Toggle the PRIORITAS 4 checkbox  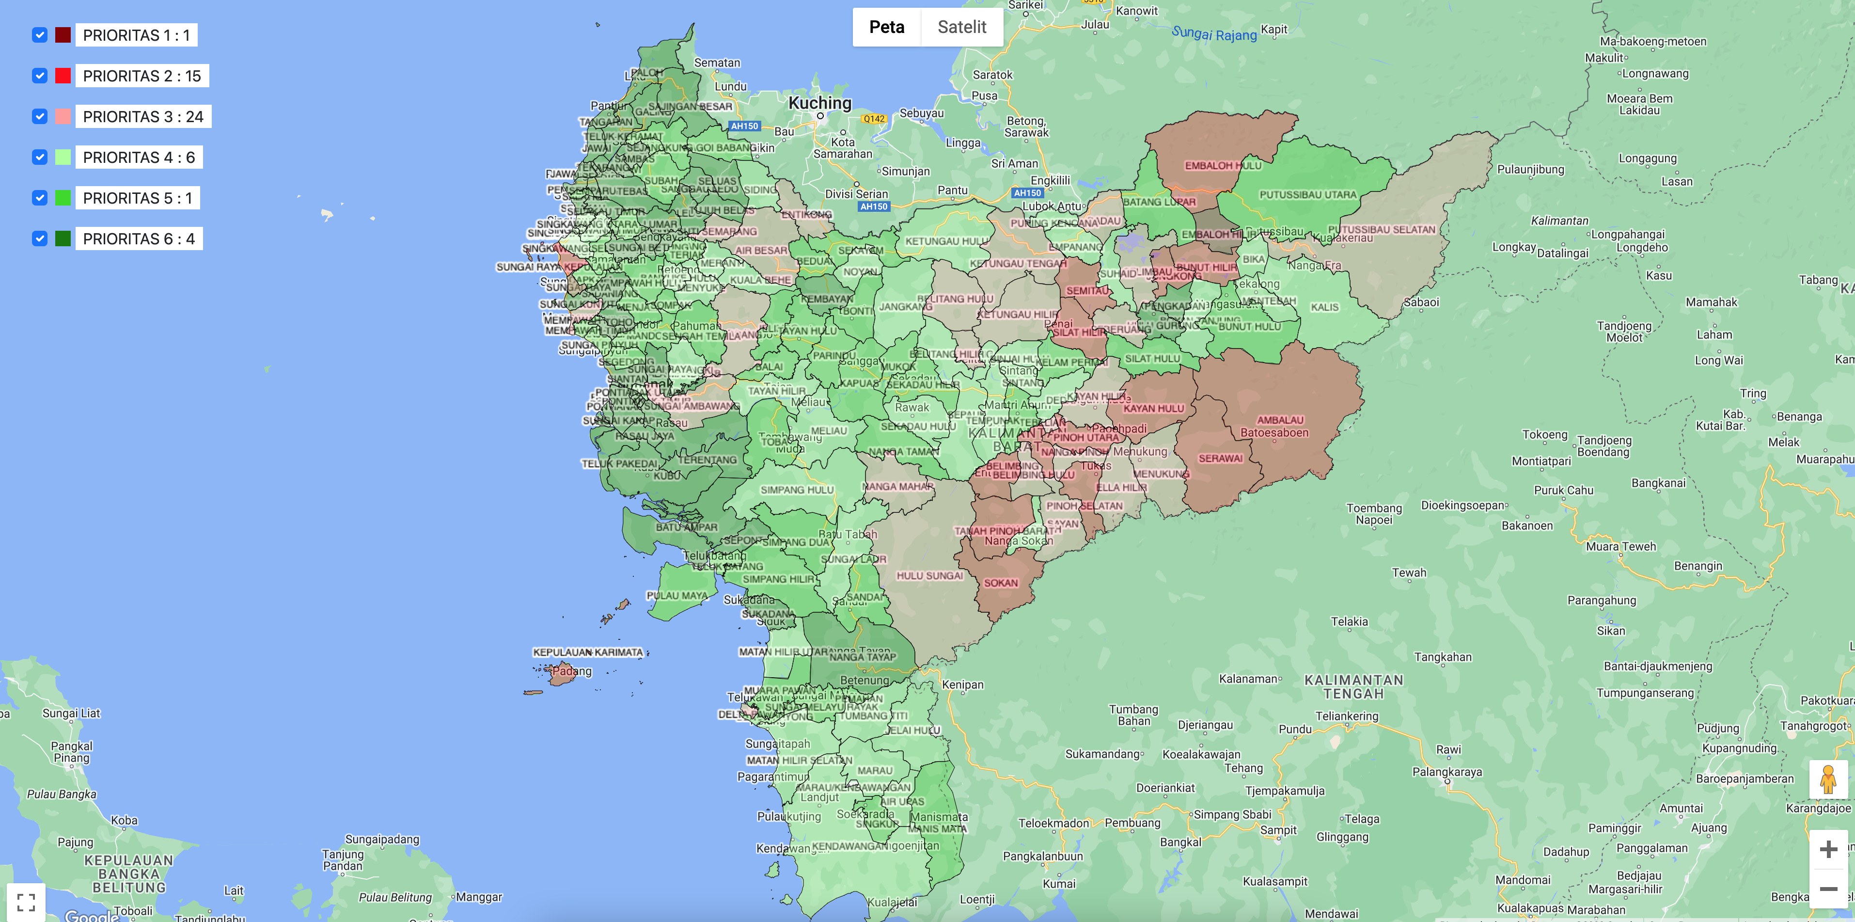(40, 157)
